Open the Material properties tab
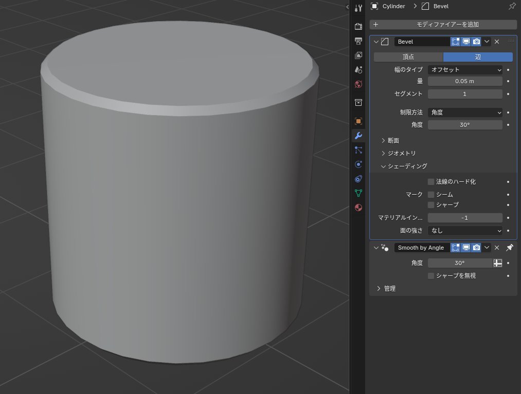 click(358, 208)
